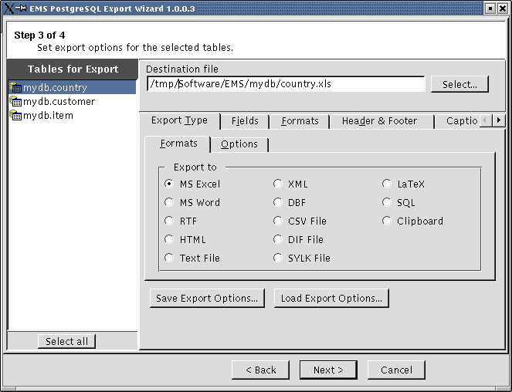The width and height of the screenshot is (512, 392).
Task: Maximize the Export Wizard window
Action: 490,8
